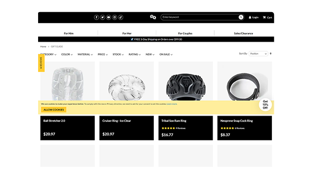The height and width of the screenshot is (190, 312).
Task: Click the Login user icon
Action: tap(250, 17)
